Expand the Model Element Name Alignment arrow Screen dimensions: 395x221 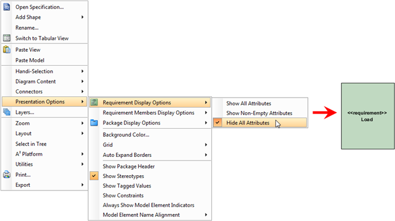(206, 215)
